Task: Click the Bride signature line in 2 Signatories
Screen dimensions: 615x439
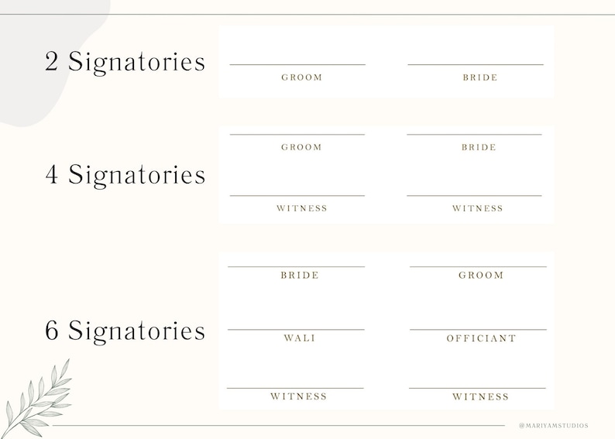Action: [476, 65]
